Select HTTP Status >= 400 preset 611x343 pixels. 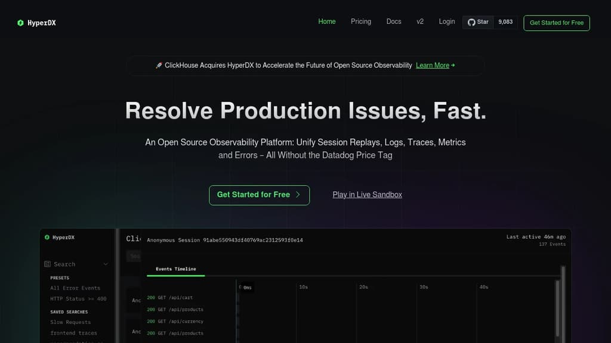coord(78,299)
